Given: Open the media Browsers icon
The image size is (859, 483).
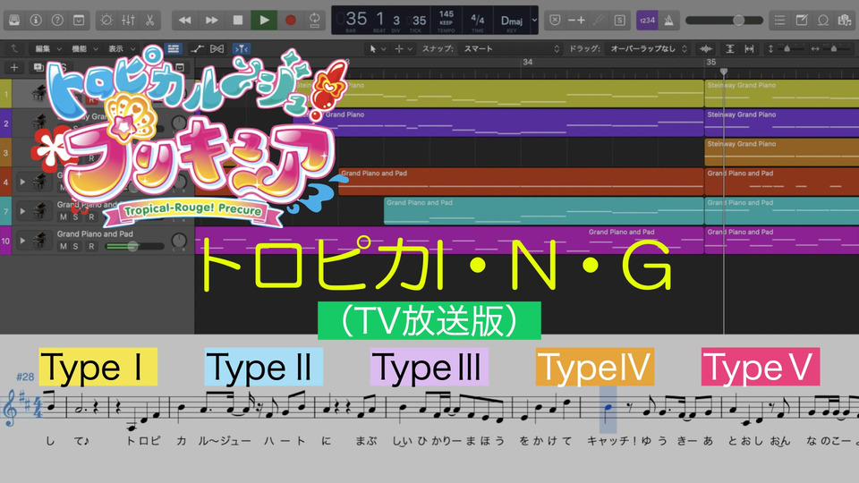Looking at the screenshot, I should [x=844, y=21].
